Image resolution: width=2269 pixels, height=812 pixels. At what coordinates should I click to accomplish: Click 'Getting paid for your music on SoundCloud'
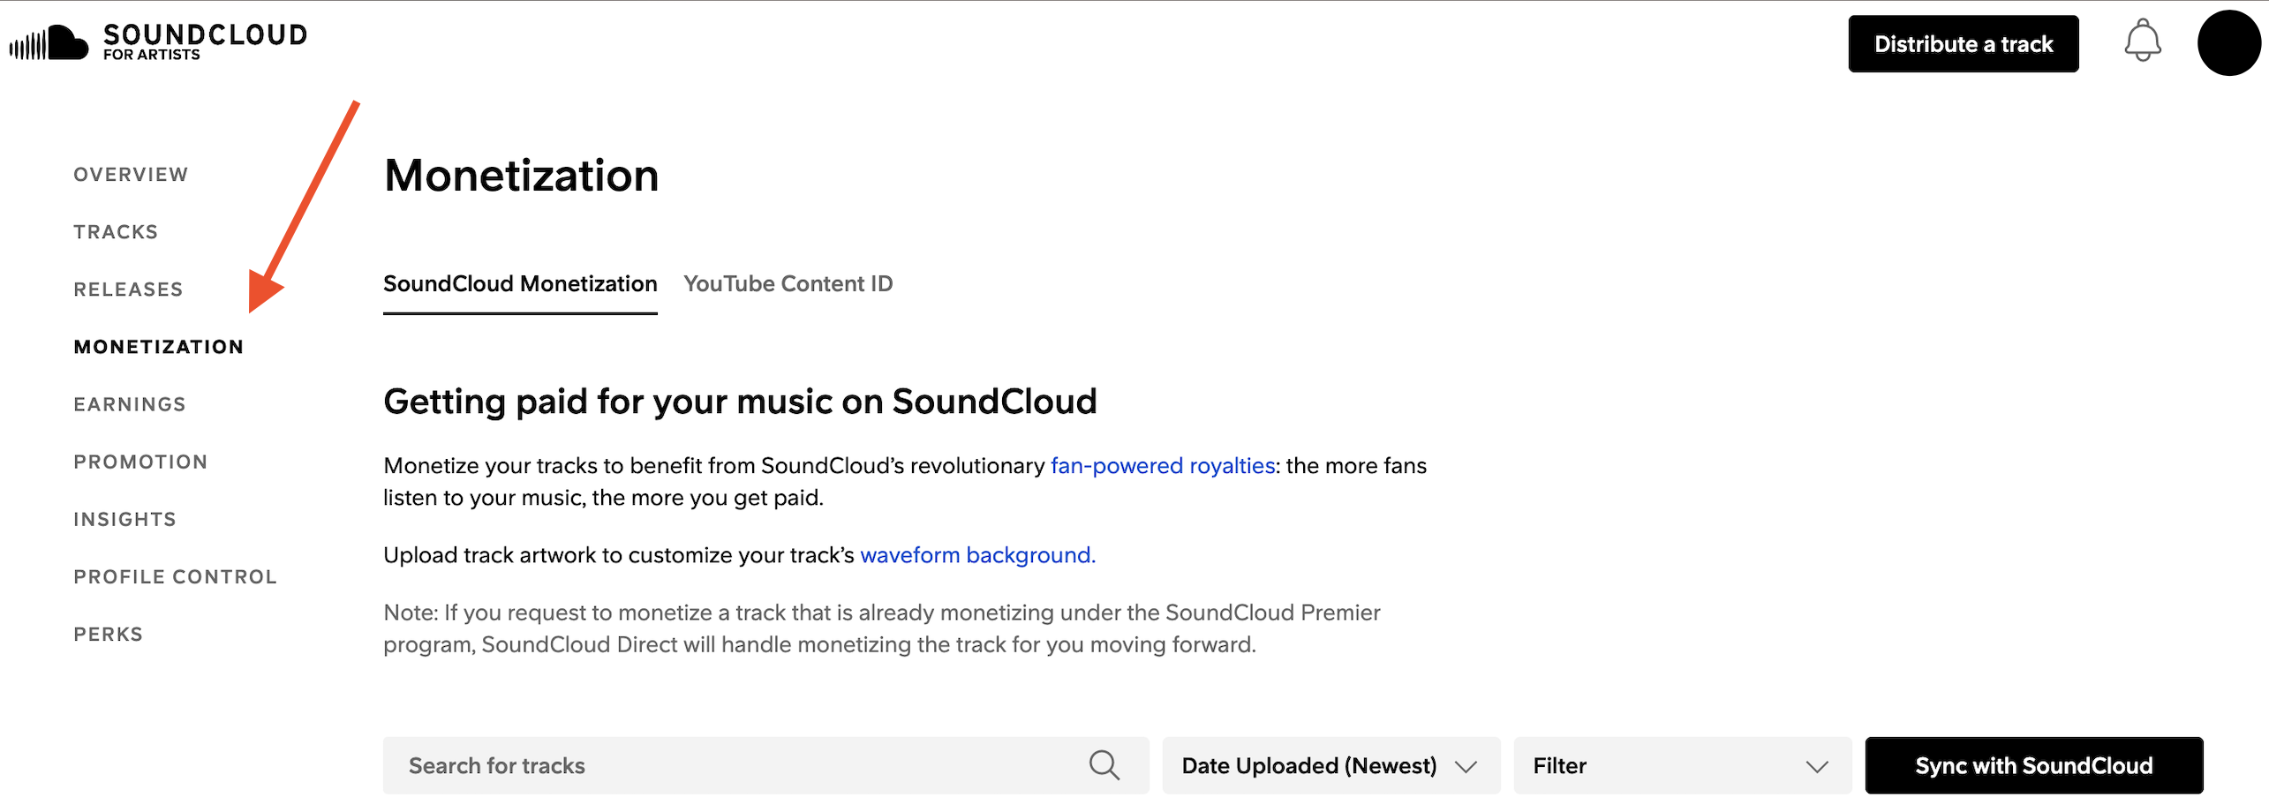[x=740, y=402]
